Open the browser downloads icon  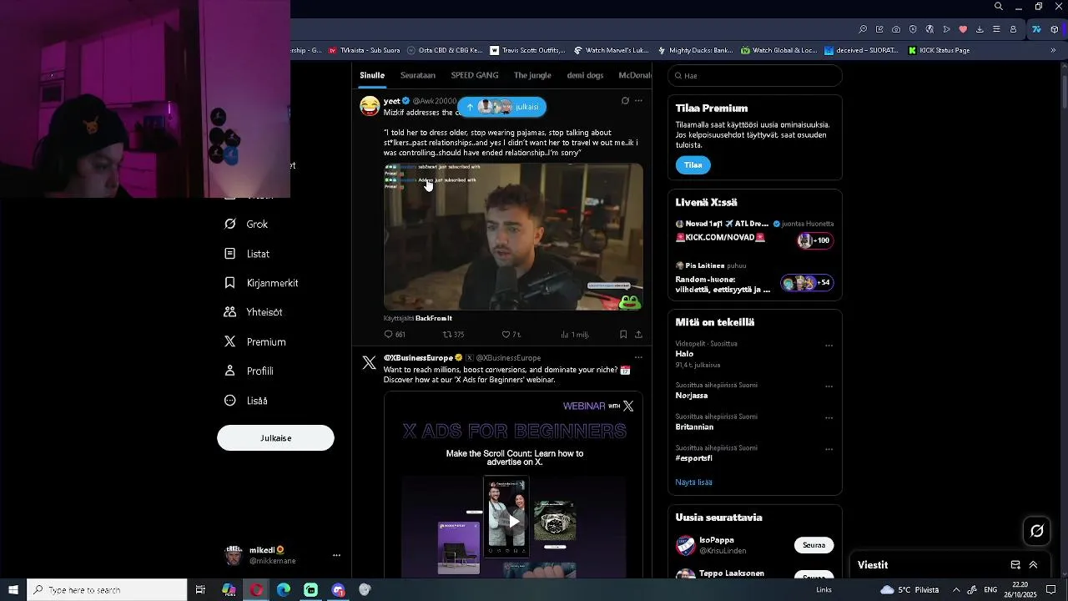point(980,29)
